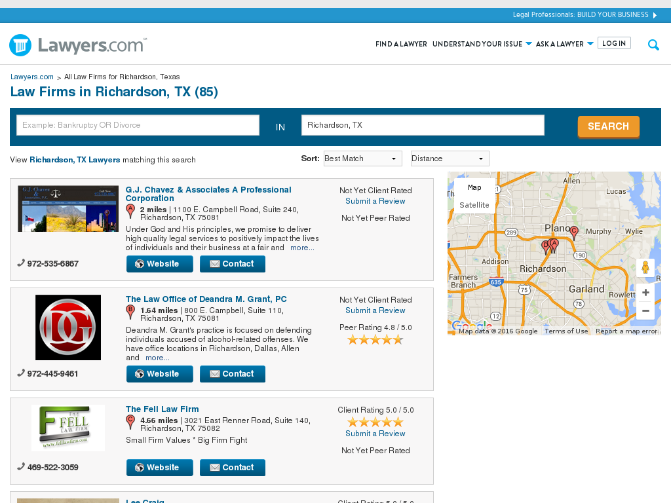
Task: Click phone icon beside 469-522-3059
Action: (x=21, y=466)
